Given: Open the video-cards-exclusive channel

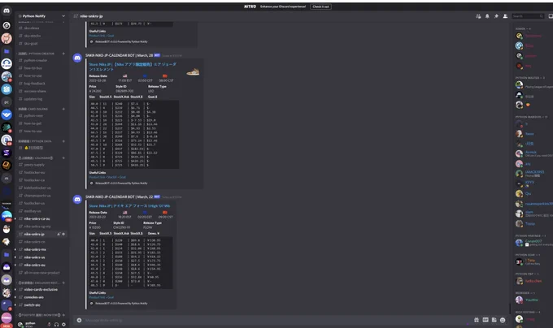Looking at the screenshot, I should tap(41, 290).
